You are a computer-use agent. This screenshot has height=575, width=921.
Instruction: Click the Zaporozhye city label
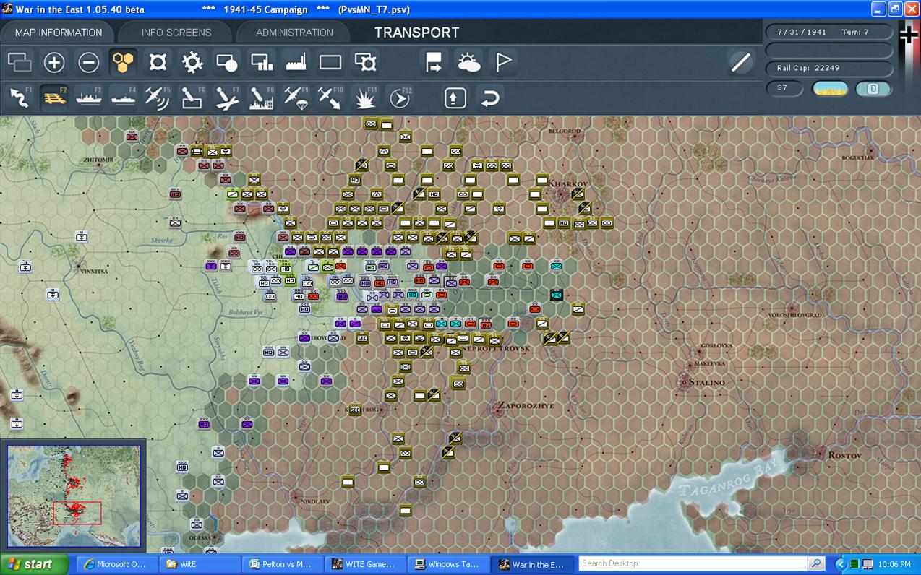point(526,406)
